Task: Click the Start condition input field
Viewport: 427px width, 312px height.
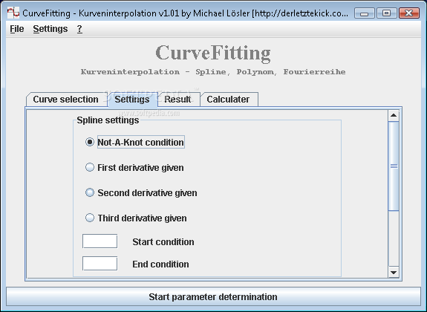Action: click(100, 241)
